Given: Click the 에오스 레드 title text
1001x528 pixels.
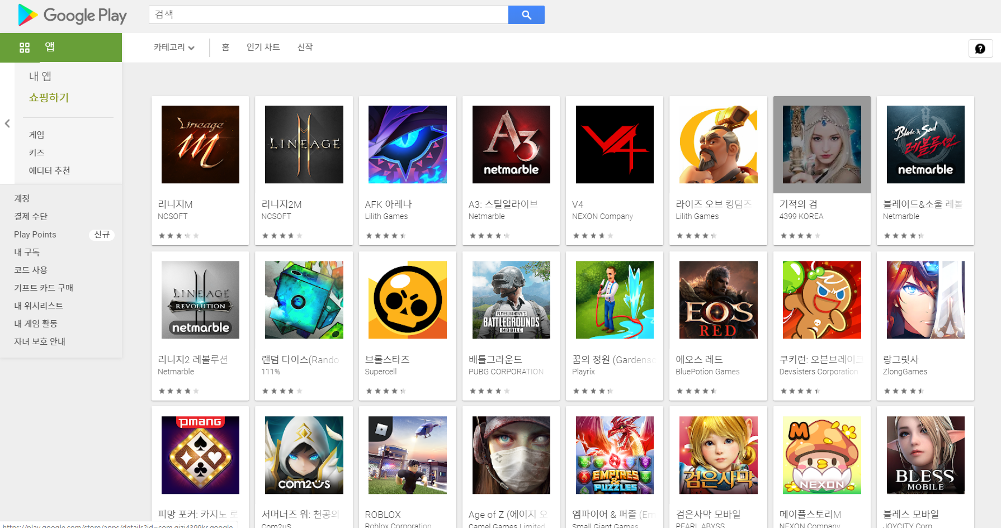Looking at the screenshot, I should (699, 359).
